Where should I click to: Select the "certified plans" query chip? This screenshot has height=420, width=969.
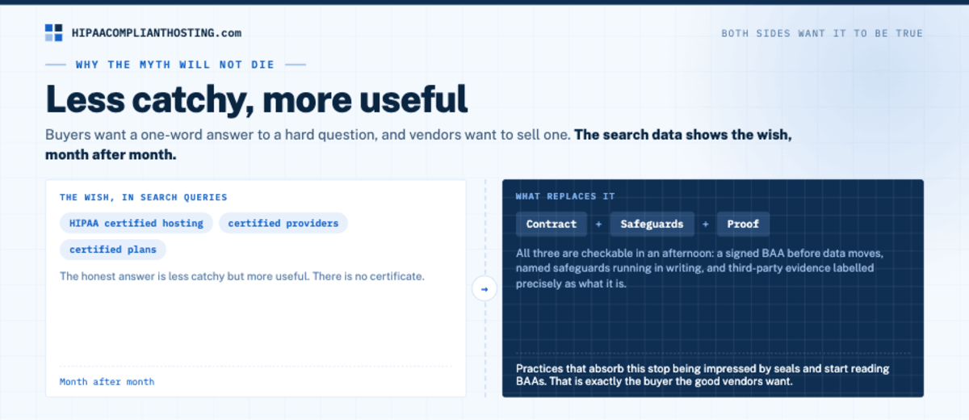(x=113, y=250)
